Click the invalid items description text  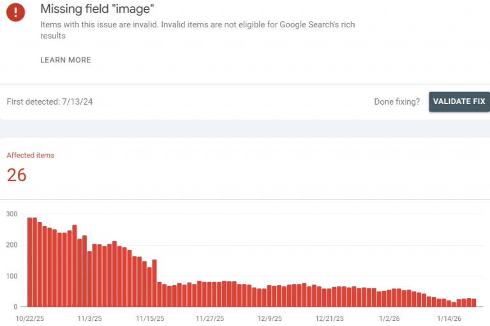(x=197, y=30)
